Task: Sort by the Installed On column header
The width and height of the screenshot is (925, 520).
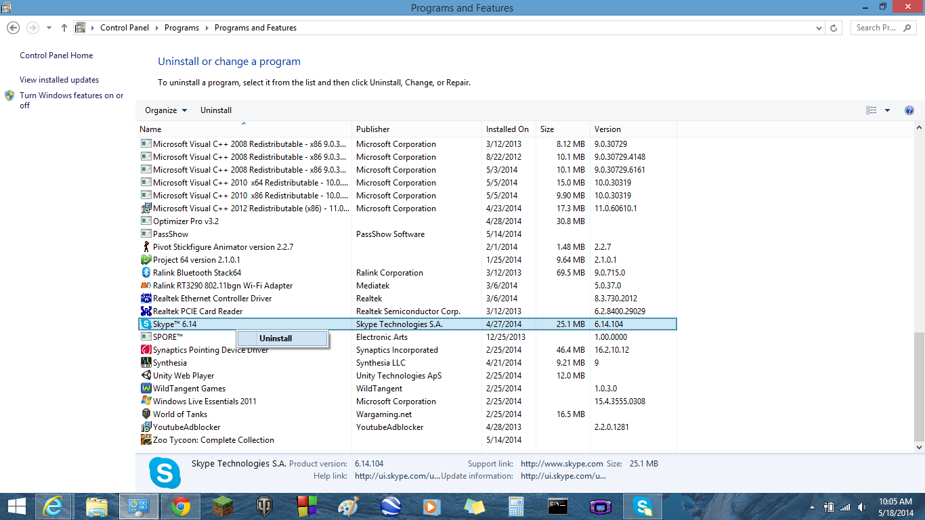Action: tap(509, 129)
